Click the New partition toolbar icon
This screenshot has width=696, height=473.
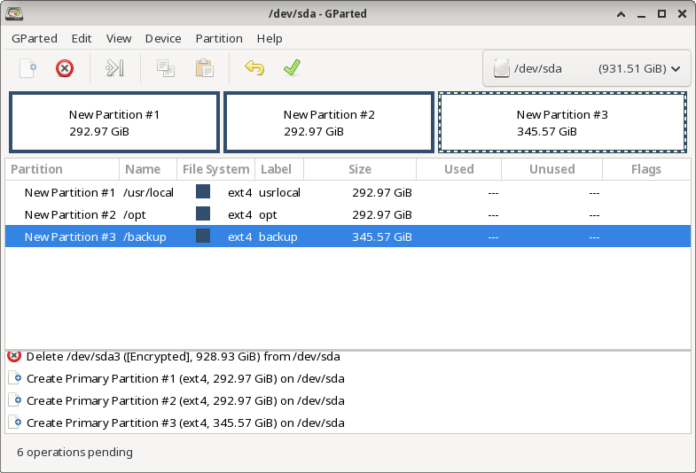coord(28,69)
